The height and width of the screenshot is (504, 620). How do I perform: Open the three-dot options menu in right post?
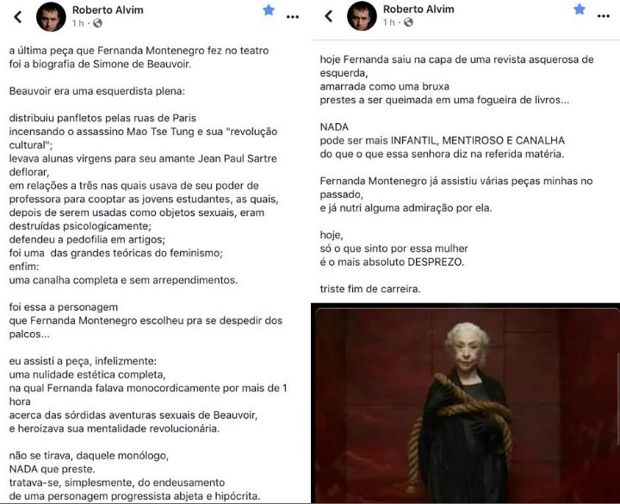point(604,16)
